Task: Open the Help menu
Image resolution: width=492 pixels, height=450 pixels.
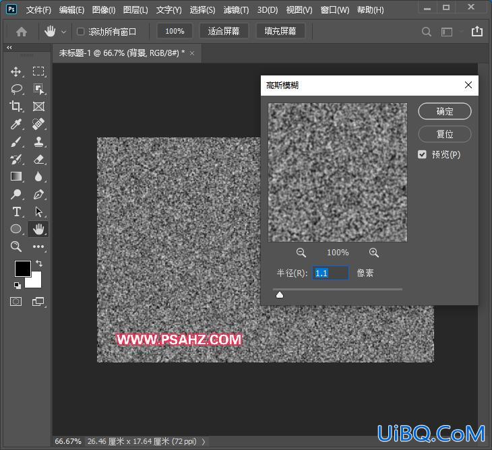Action: pos(370,10)
